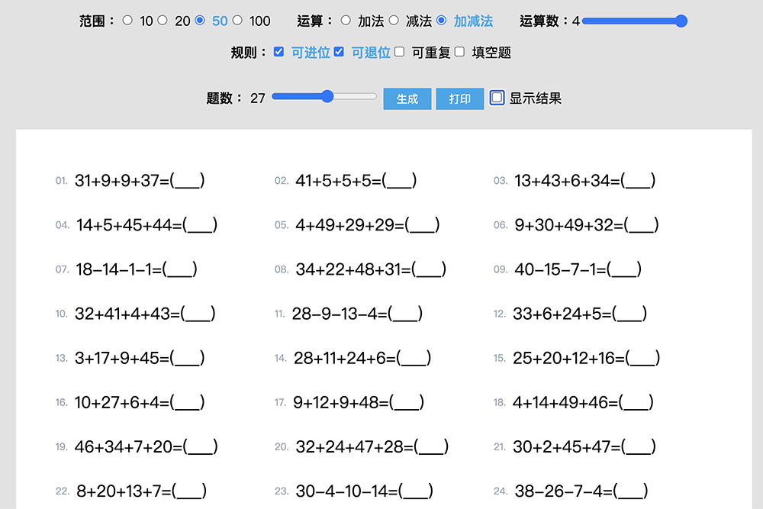Uncheck the 可退位 rule

pyautogui.click(x=339, y=52)
